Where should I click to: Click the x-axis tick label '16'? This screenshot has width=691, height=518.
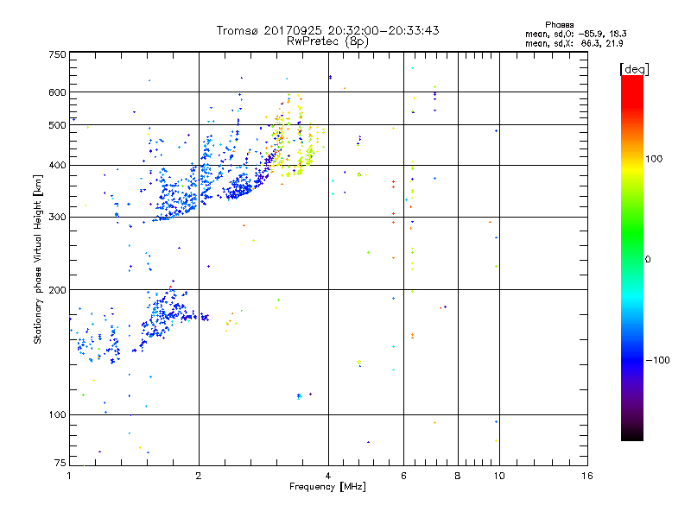click(587, 476)
